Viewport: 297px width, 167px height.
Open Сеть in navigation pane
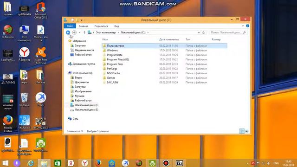point(75,119)
